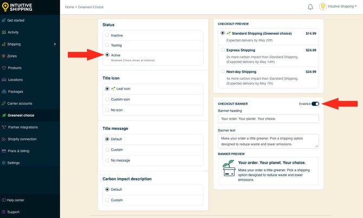Click the Settings gear icon
Image resolution: width=363 pixels, height=218 pixels.
[4, 163]
